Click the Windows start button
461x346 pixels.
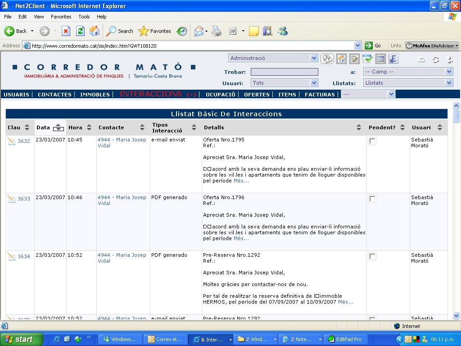[22, 339]
